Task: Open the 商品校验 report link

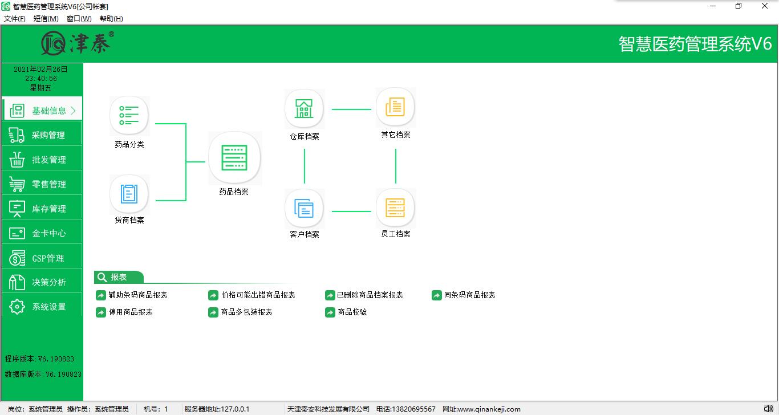Action: click(x=352, y=312)
